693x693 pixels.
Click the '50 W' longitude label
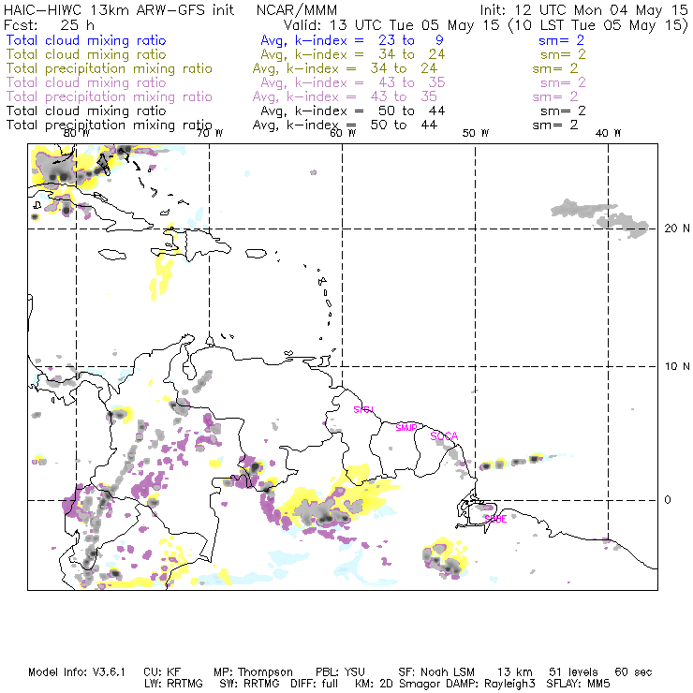click(x=476, y=133)
